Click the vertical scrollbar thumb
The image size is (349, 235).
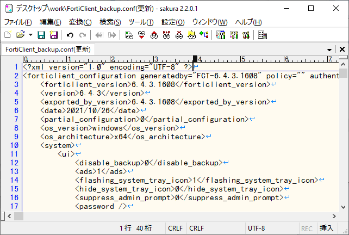click(344, 73)
